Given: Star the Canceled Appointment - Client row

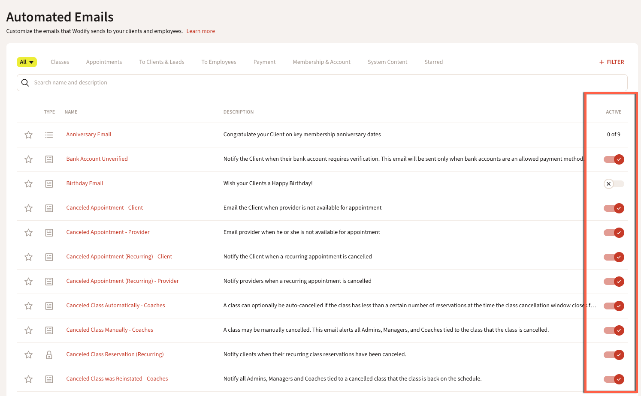Looking at the screenshot, I should (28, 208).
